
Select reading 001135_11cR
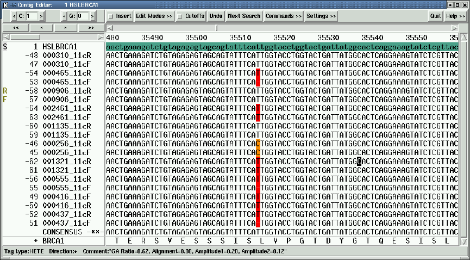point(66,126)
